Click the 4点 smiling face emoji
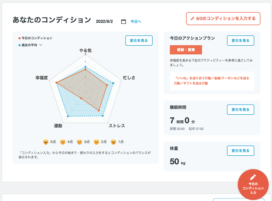This screenshot has width=272, height=201. point(63,142)
